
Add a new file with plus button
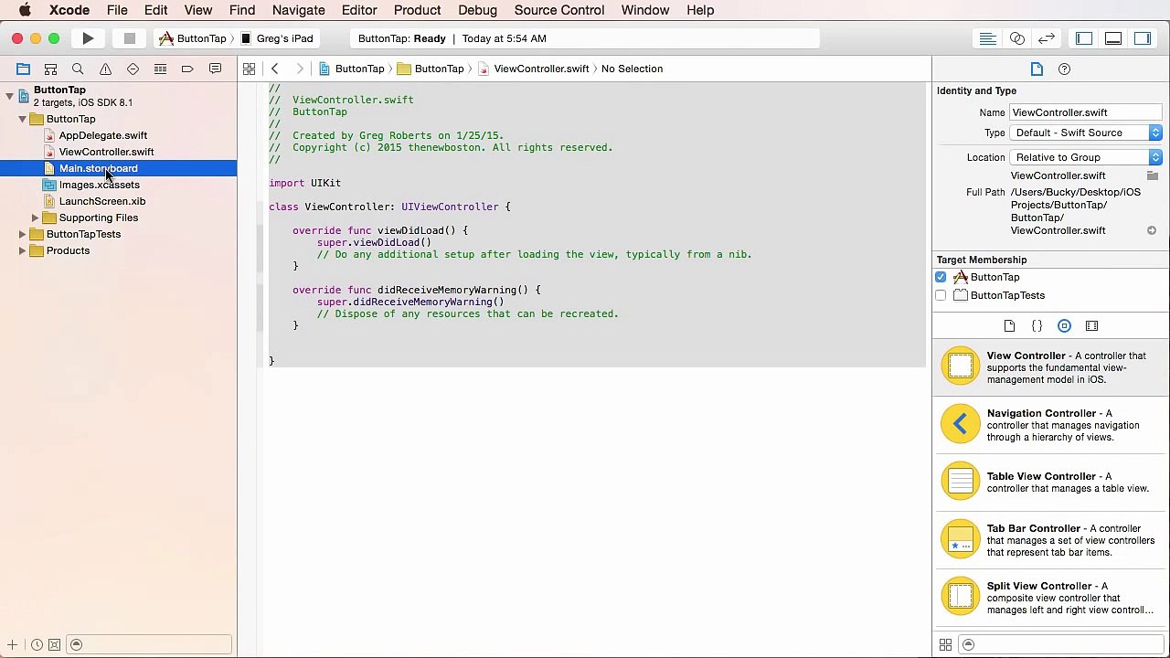point(12,644)
